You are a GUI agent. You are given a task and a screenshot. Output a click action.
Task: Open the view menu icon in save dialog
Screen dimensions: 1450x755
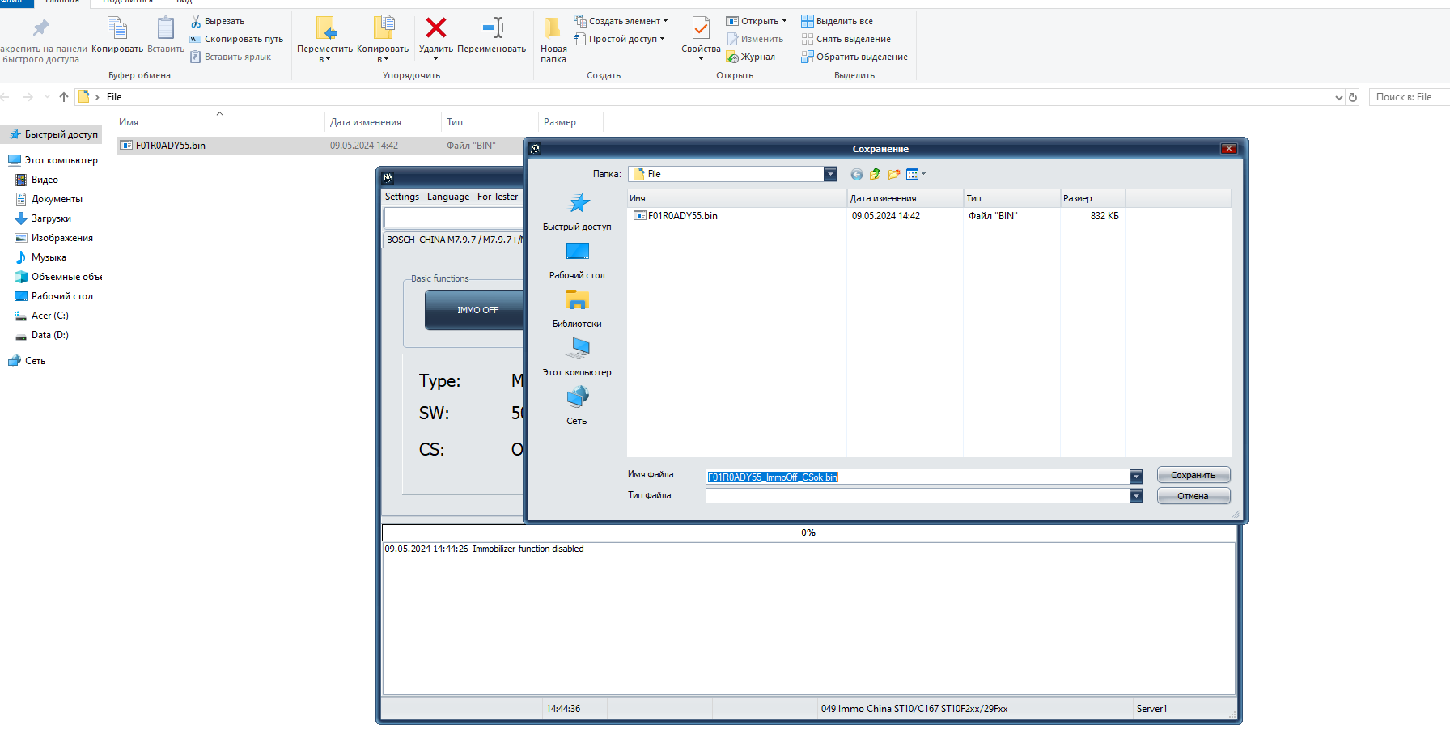tap(916, 174)
